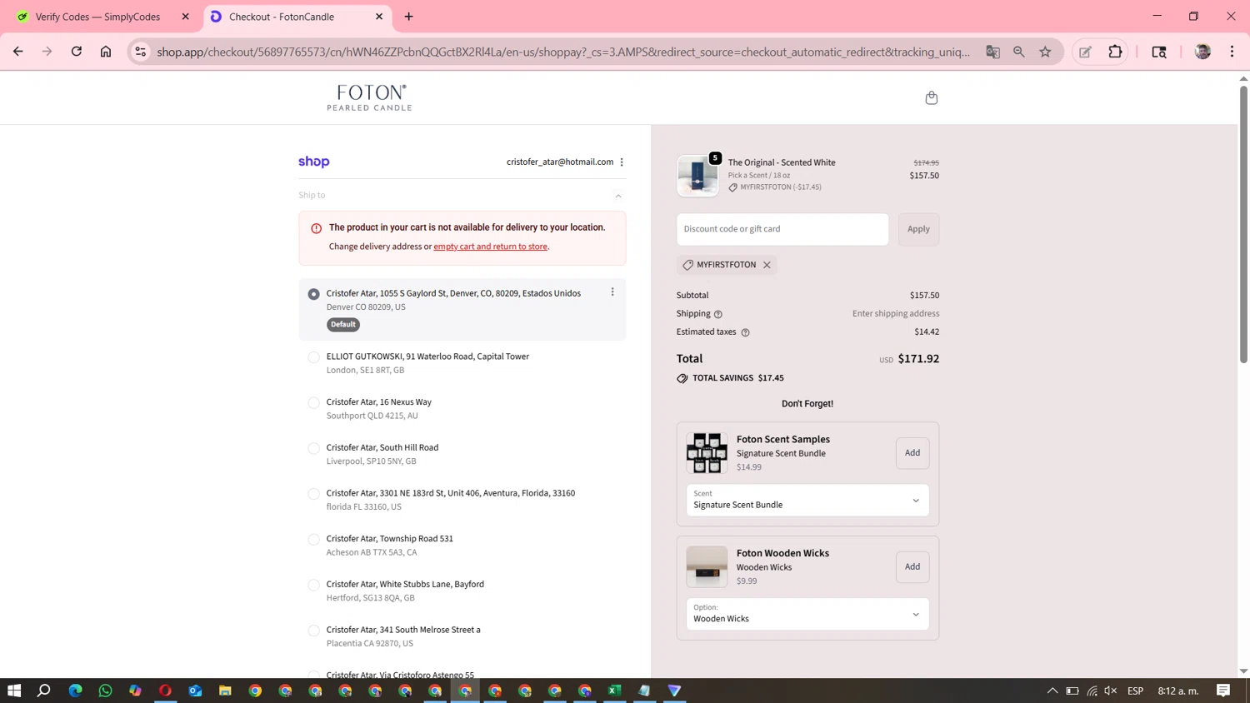Open Outlook from the taskbar

(195, 691)
